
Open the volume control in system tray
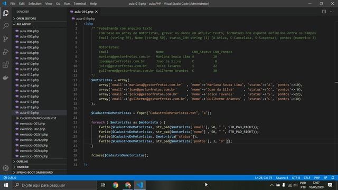pos(295,185)
